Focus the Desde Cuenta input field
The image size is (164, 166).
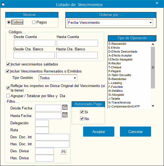[35, 43]
